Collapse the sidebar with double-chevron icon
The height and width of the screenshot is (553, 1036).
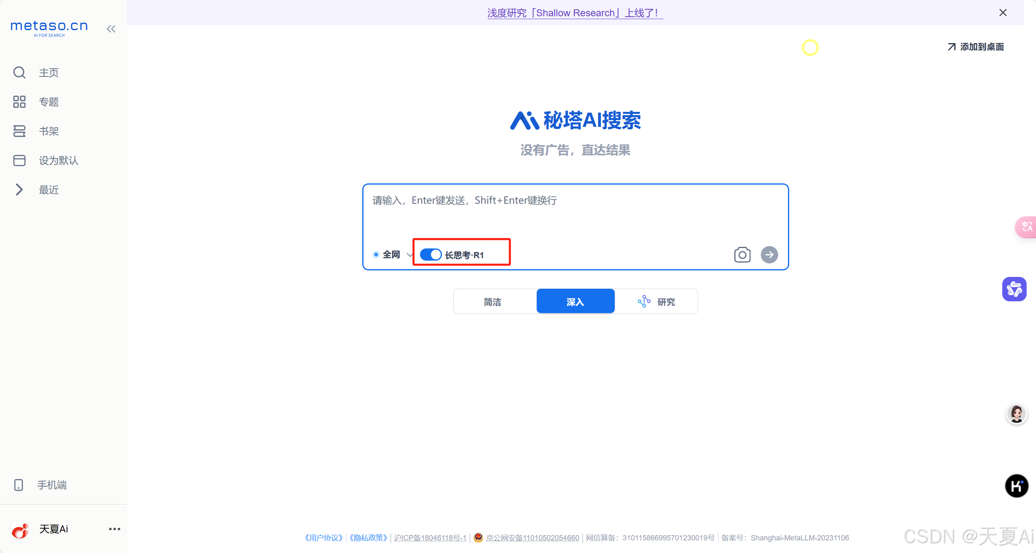tap(111, 29)
